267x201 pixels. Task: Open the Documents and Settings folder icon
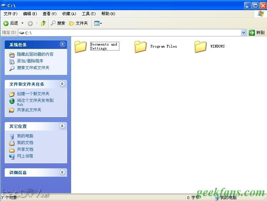point(81,47)
